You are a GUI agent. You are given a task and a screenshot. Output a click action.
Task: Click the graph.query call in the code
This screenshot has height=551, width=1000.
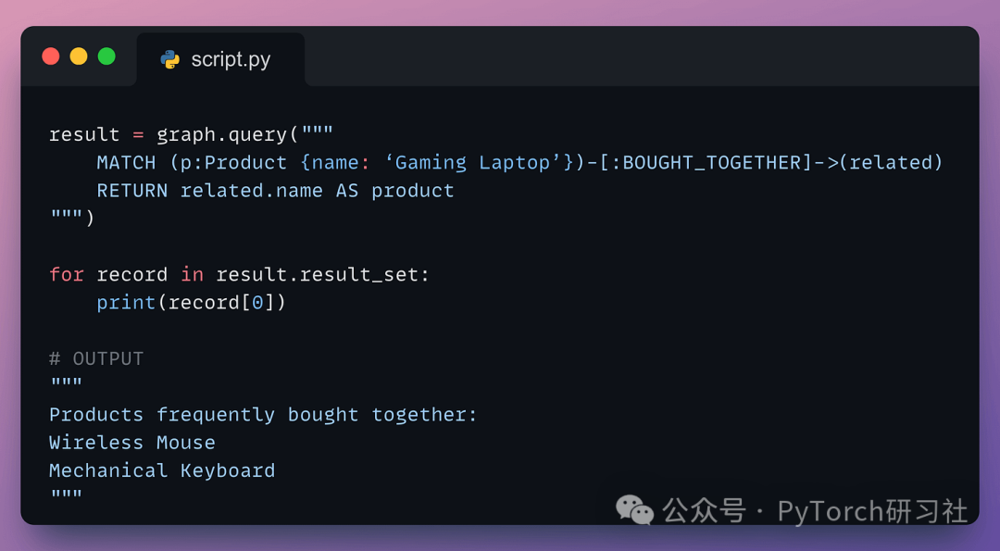pos(221,134)
